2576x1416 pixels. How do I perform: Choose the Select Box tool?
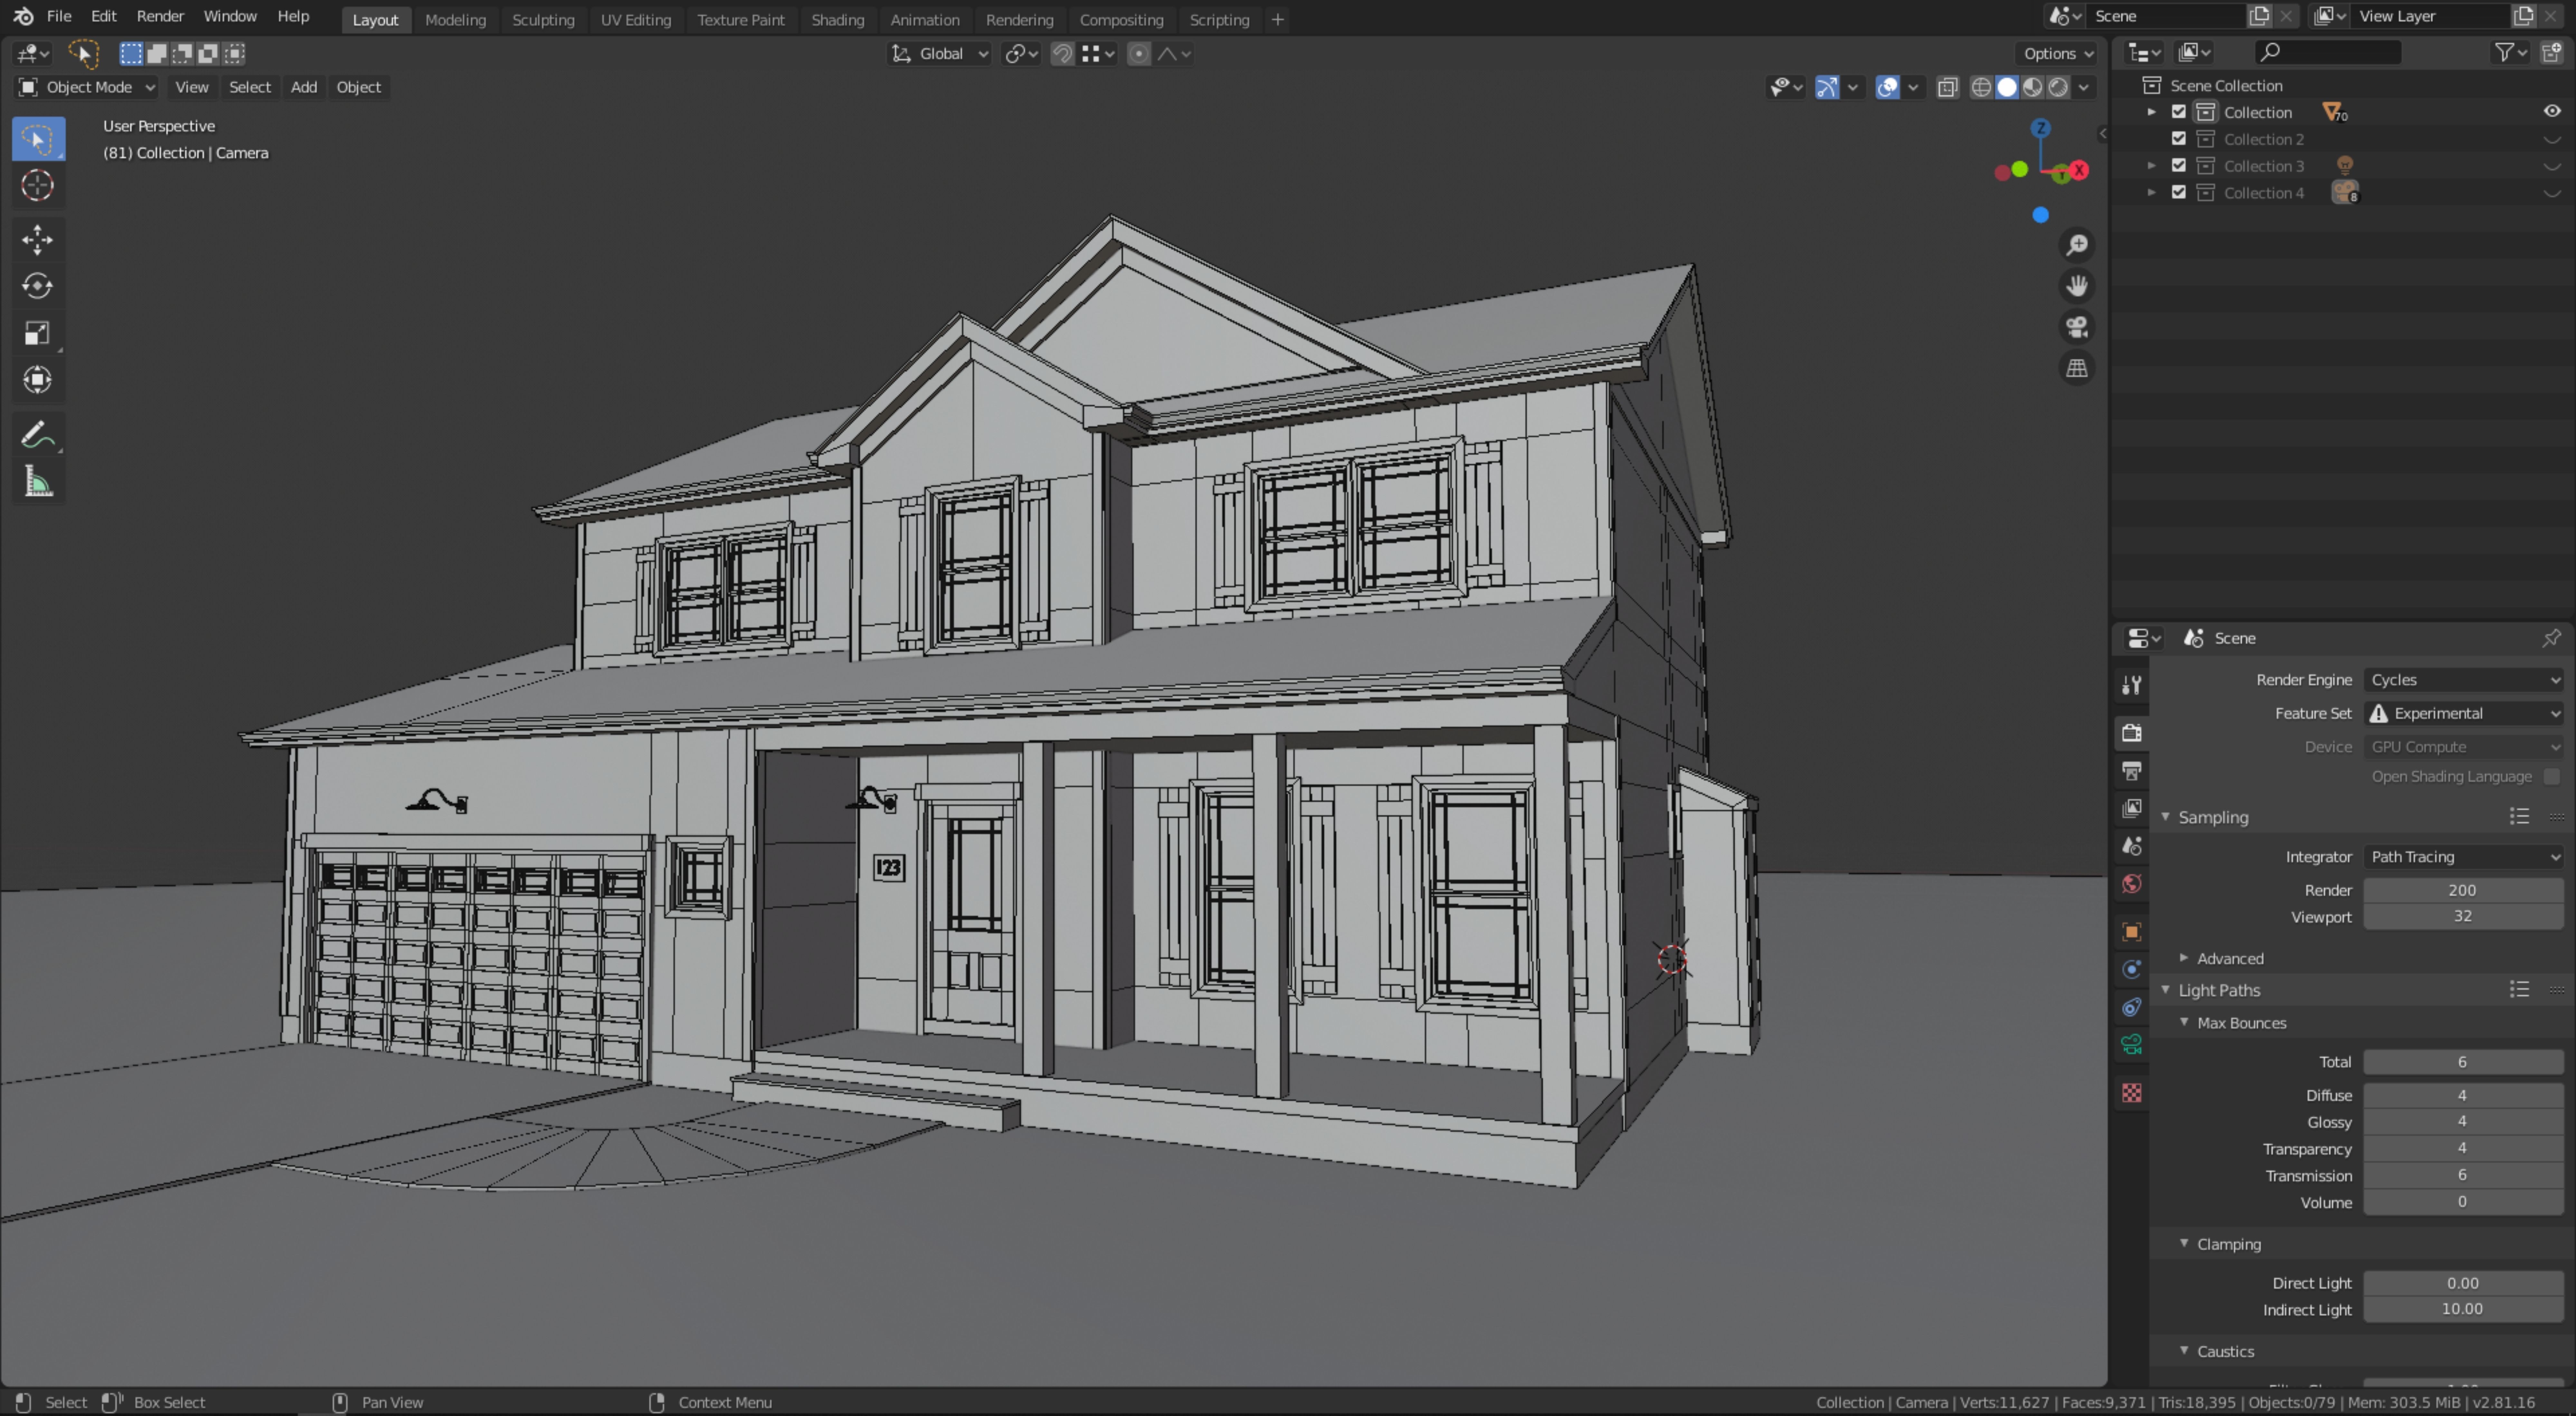tap(38, 139)
